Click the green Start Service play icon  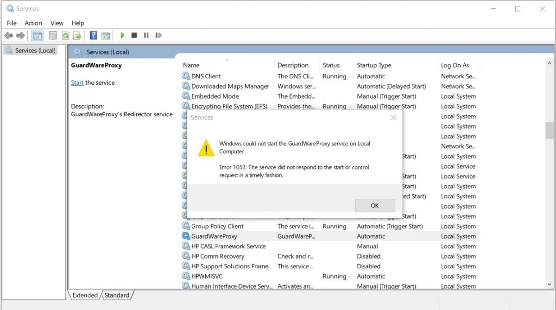122,35
